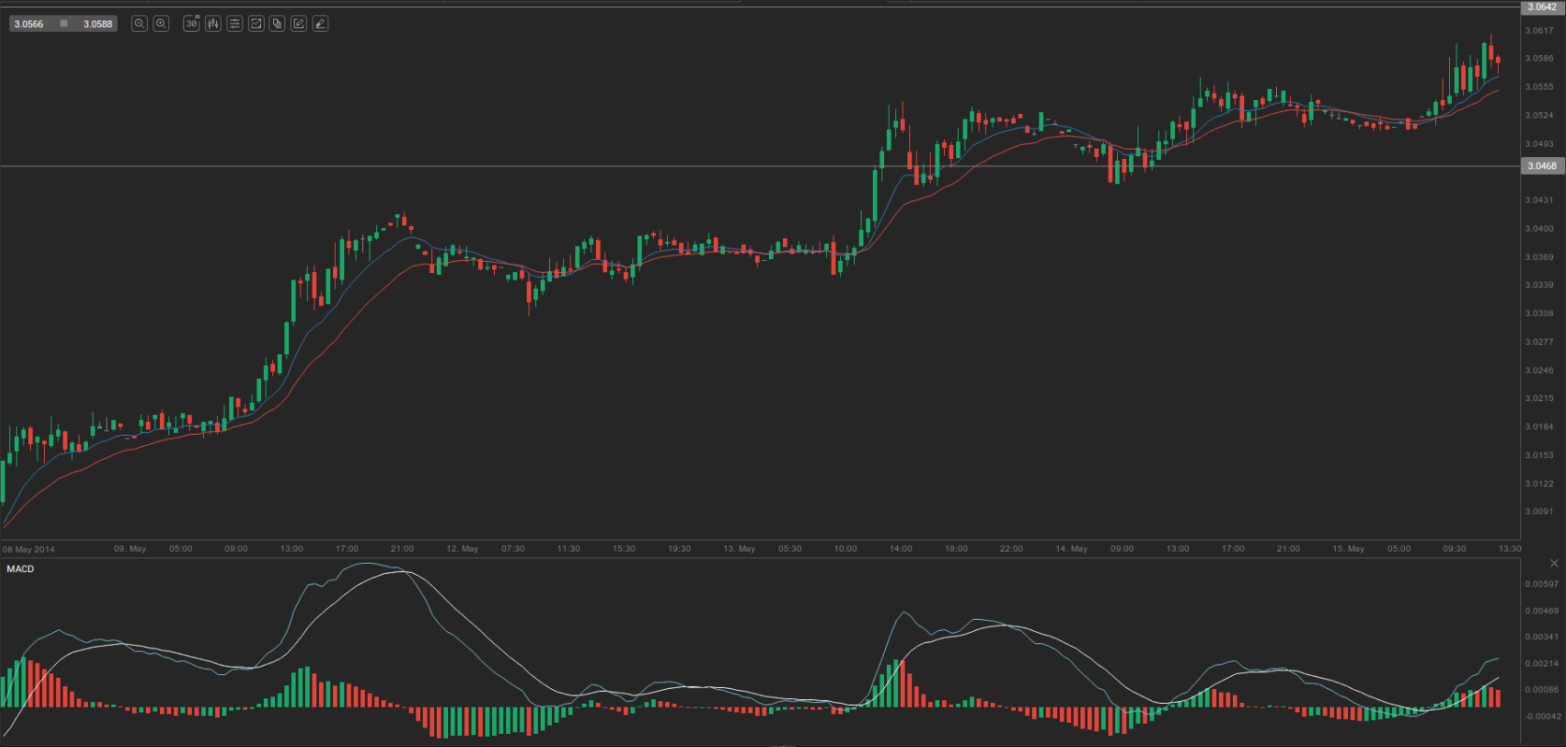The image size is (1566, 747).
Task: Click the expand chart icon
Action: [x=256, y=23]
